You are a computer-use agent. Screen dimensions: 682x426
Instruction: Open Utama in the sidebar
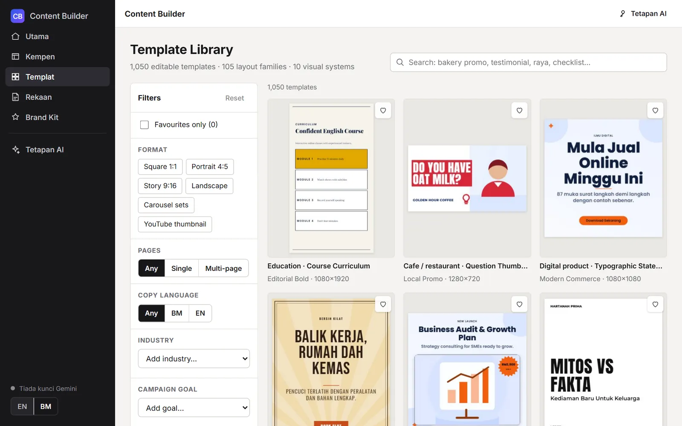pyautogui.click(x=58, y=36)
